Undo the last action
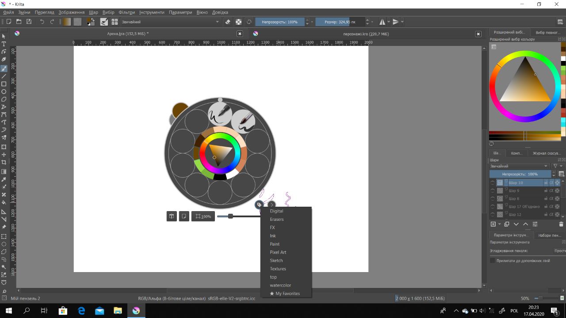566x318 pixels. point(42,22)
